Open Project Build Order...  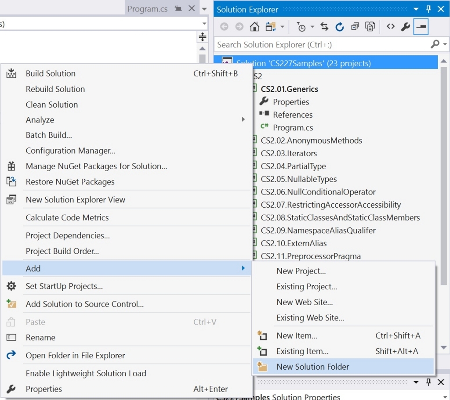pyautogui.click(x=126, y=251)
